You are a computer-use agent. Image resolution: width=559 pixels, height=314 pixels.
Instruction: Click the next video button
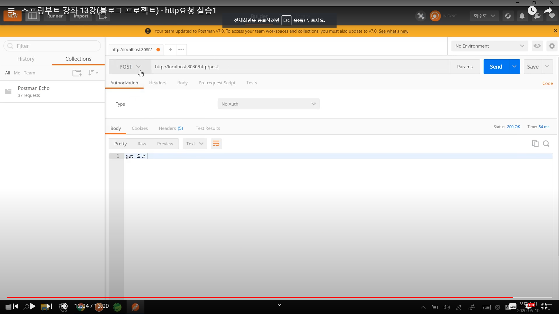(x=49, y=306)
